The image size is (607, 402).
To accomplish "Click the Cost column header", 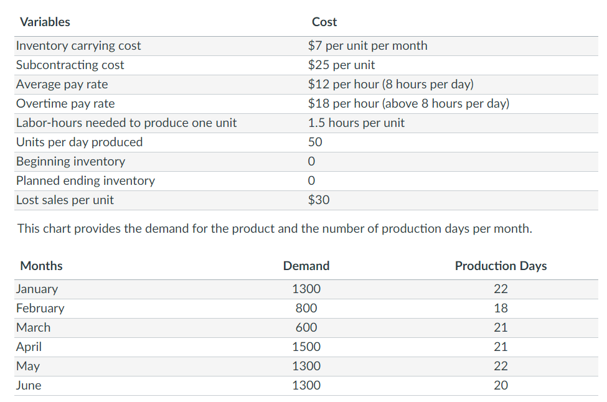I will [324, 22].
